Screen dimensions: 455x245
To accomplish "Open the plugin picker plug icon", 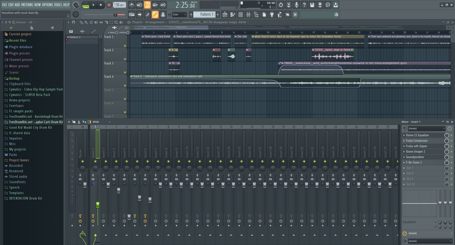I will point(272,14).
